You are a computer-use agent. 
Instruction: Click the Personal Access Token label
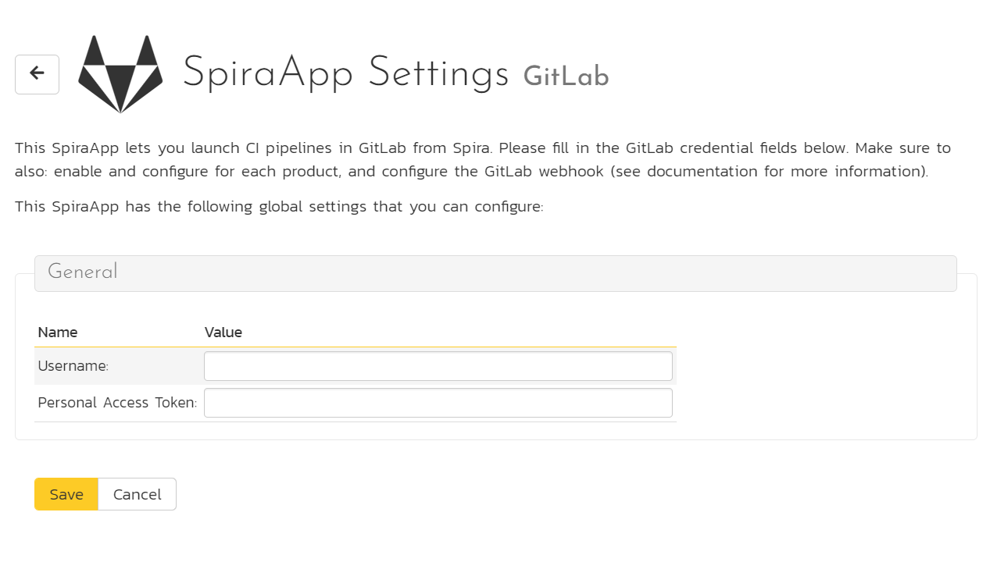pos(117,403)
